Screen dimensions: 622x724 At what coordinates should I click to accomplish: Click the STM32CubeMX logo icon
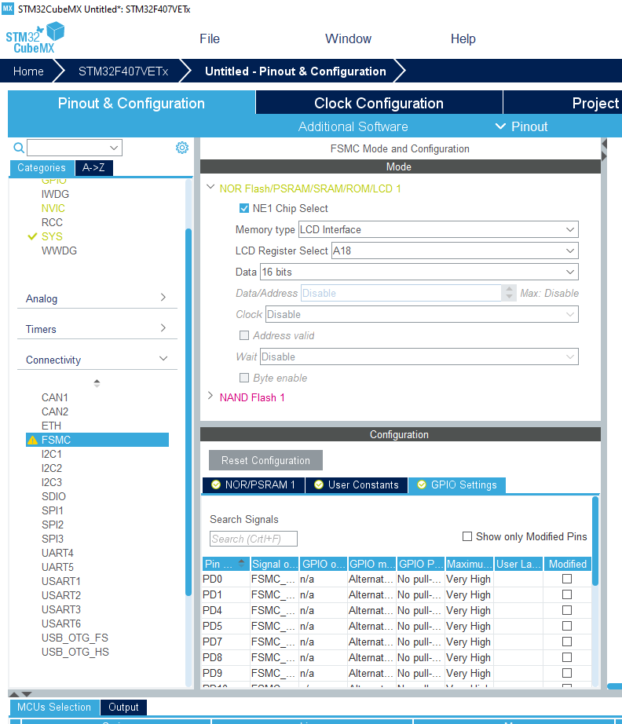click(35, 38)
